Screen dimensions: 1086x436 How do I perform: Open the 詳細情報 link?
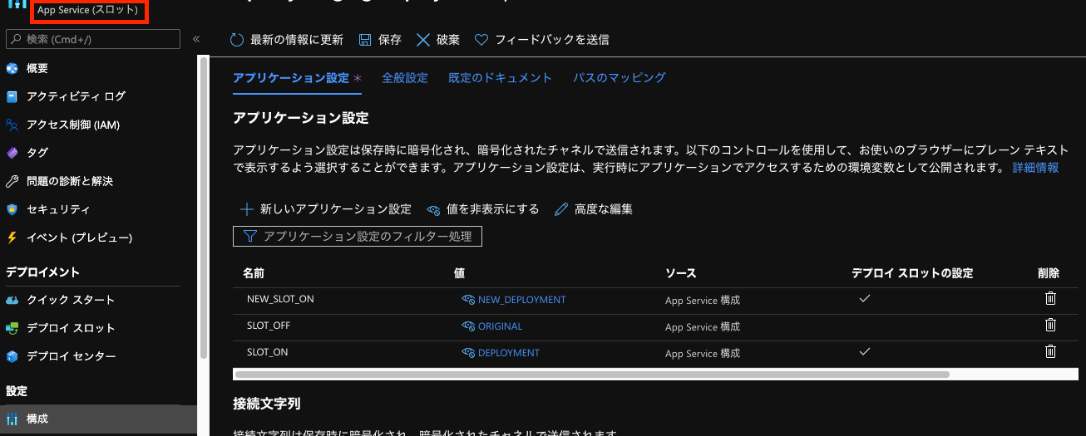coord(1035,167)
